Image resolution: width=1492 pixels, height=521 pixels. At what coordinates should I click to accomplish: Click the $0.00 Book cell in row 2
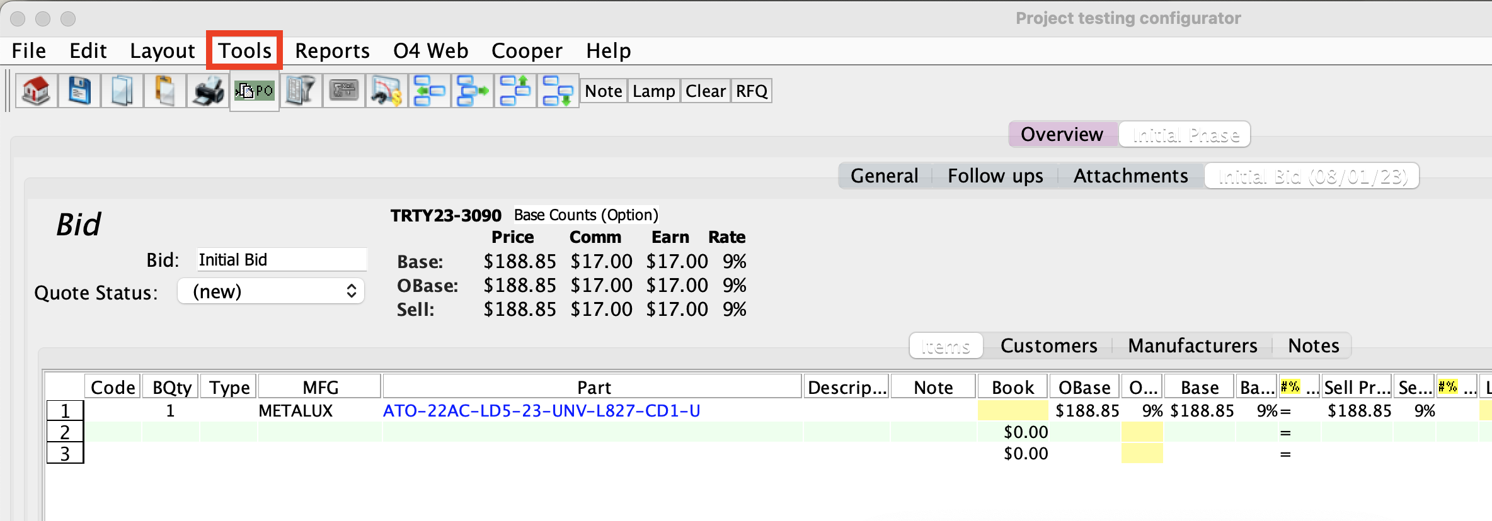coord(1013,432)
